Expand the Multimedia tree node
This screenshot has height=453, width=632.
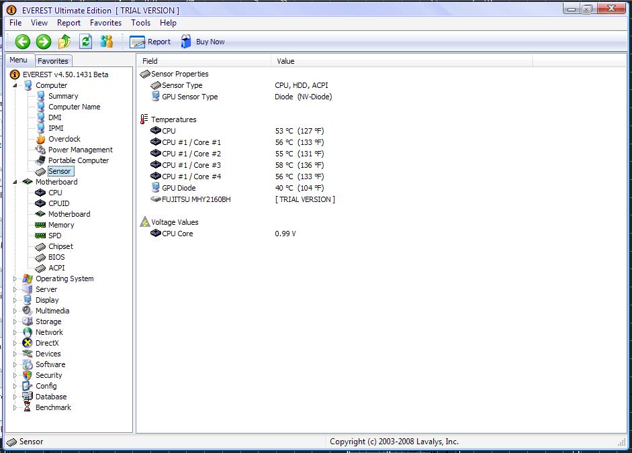click(x=15, y=311)
